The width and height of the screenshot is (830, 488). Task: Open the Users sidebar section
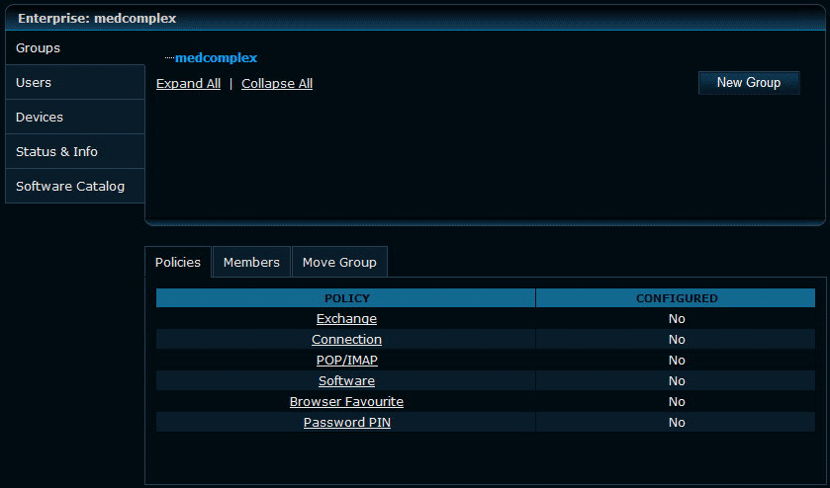[x=74, y=83]
